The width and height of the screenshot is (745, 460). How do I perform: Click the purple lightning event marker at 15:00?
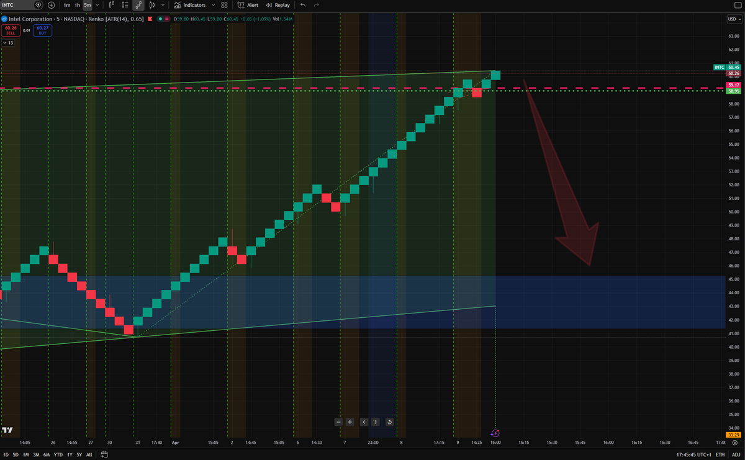495,432
